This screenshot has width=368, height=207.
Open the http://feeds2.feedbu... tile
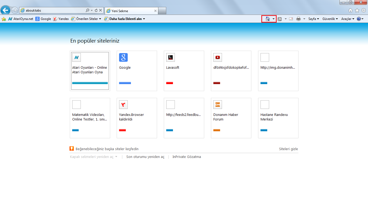click(x=184, y=118)
